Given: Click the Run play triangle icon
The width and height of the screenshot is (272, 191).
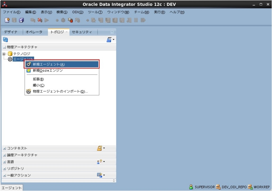Looking at the screenshot, I should click(x=47, y=20).
